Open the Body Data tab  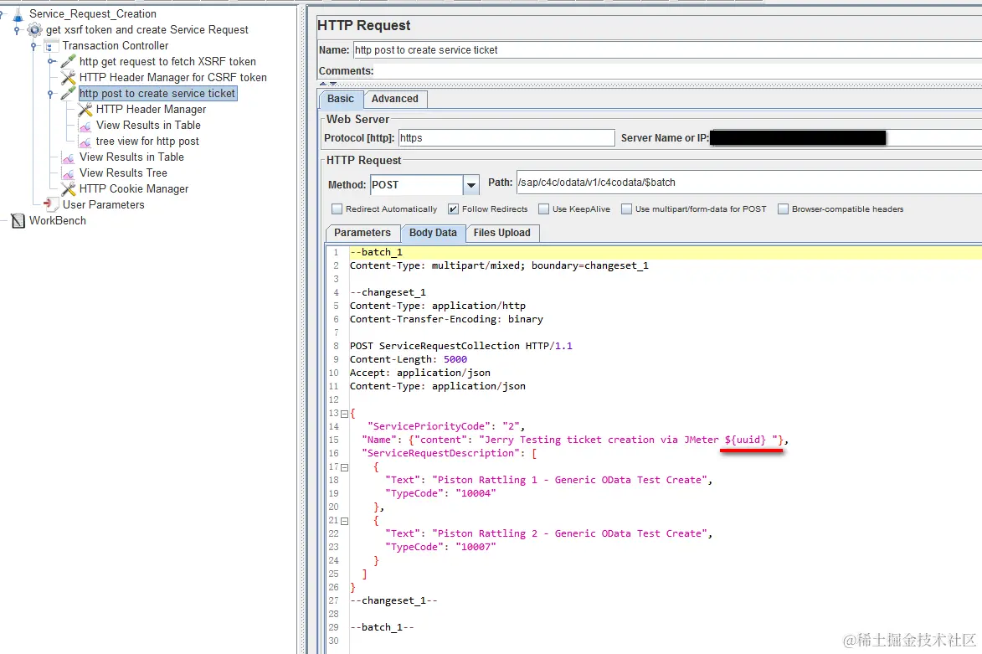433,233
